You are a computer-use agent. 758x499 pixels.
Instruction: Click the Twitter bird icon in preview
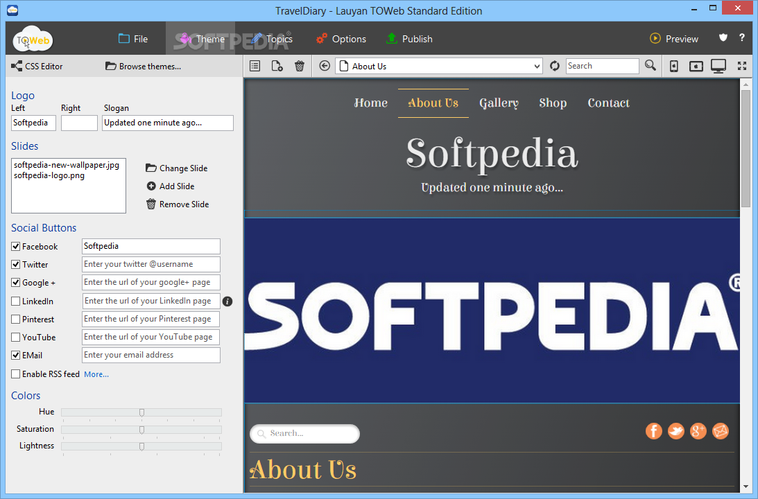tap(675, 431)
